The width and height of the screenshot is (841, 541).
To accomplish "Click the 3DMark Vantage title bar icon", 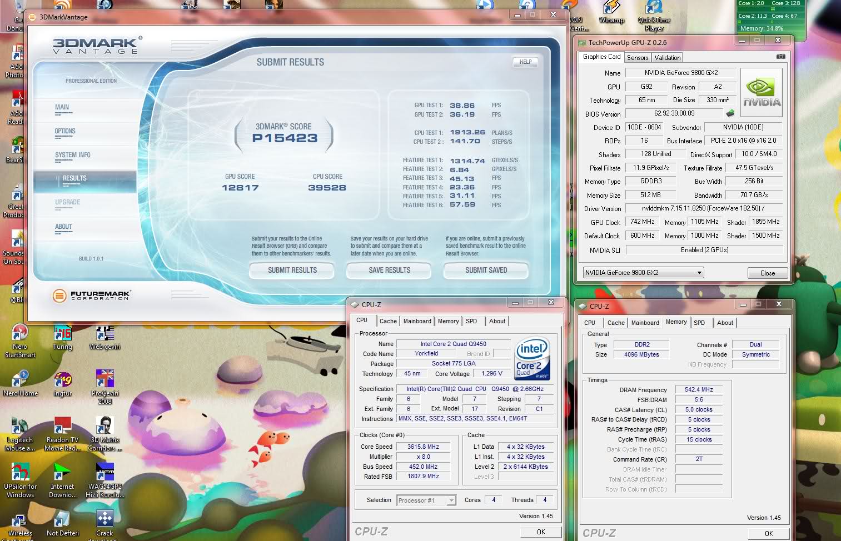I will pyautogui.click(x=32, y=17).
